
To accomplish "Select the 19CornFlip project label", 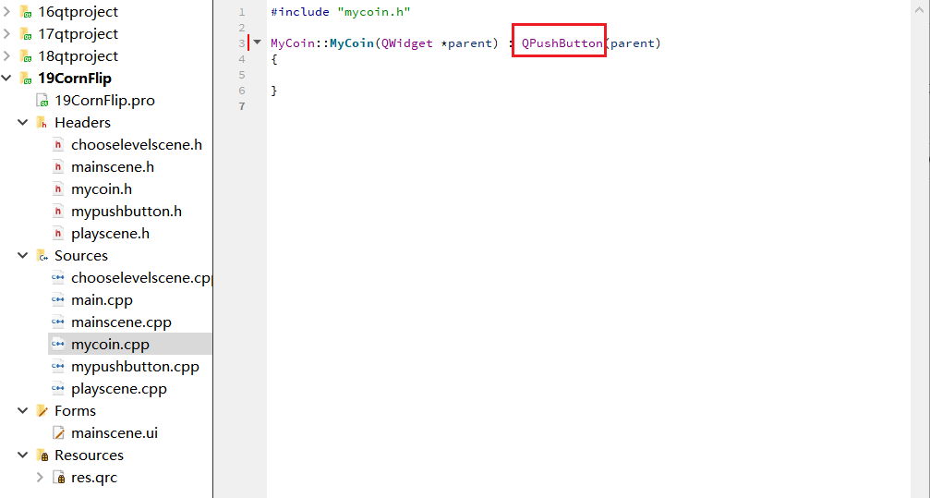I will point(75,79).
